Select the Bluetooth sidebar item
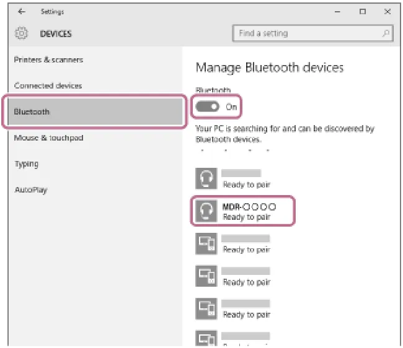 [x=95, y=111]
